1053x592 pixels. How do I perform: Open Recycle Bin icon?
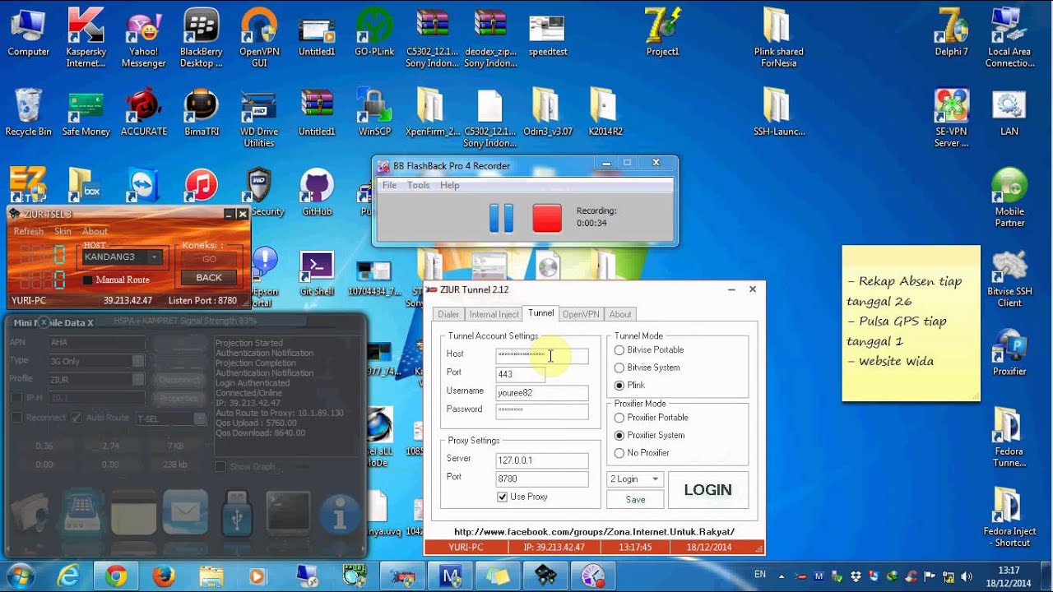[x=28, y=113]
